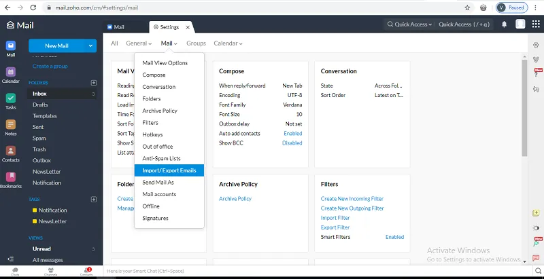Viewport: 544px width, 279px height.
Task: Add a new folder with plus icon
Action: click(93, 83)
